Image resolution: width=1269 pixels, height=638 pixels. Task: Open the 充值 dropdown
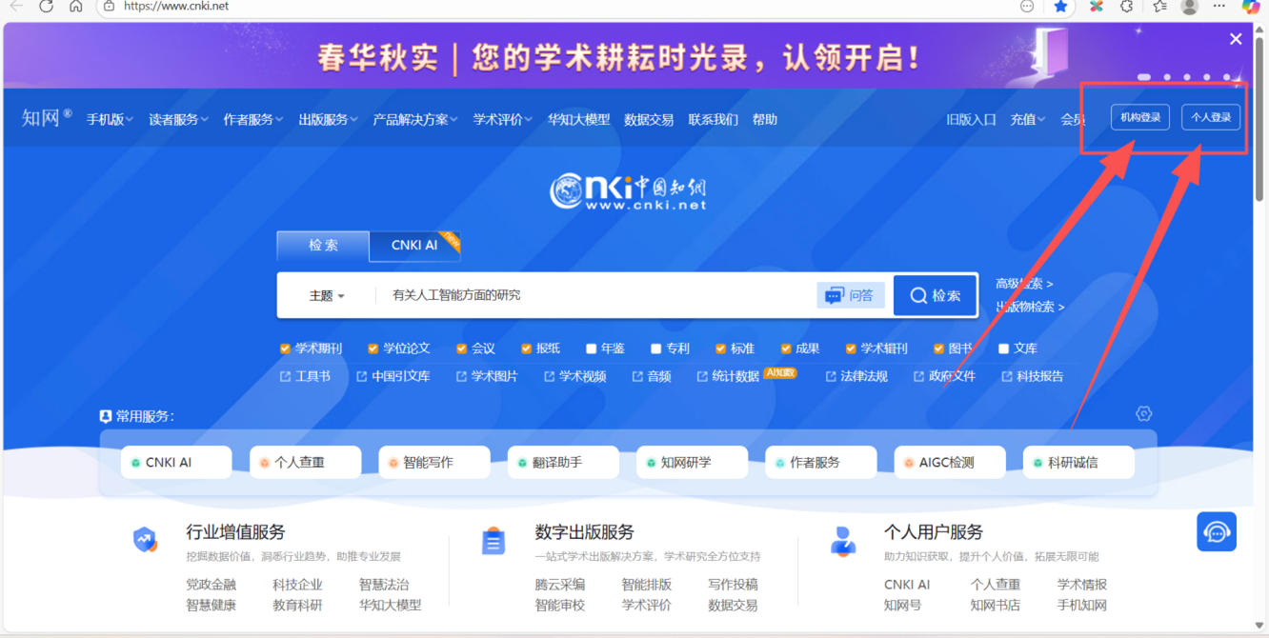pos(1028,120)
